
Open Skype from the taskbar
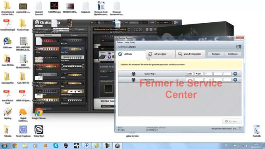pos(55,146)
